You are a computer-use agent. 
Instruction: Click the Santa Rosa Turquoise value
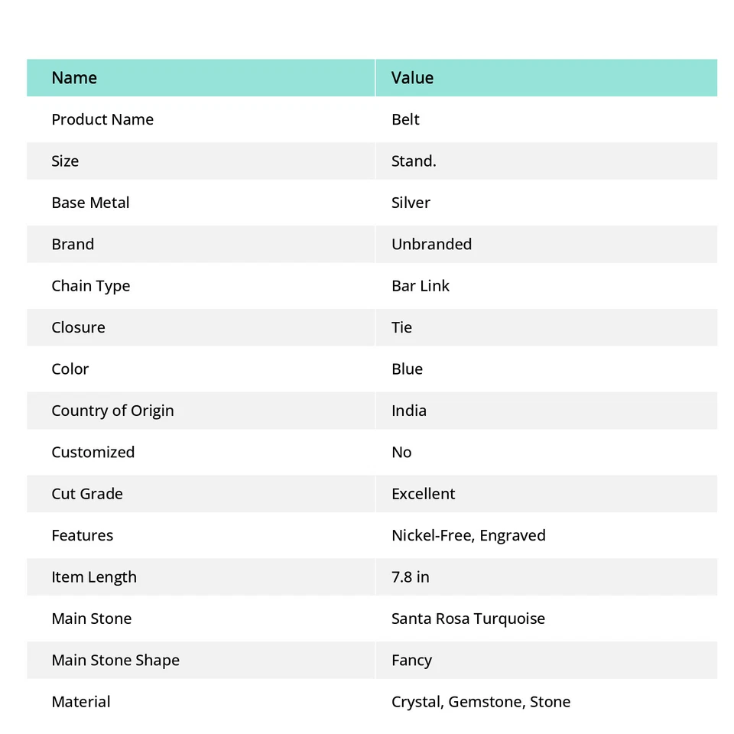[468, 619]
